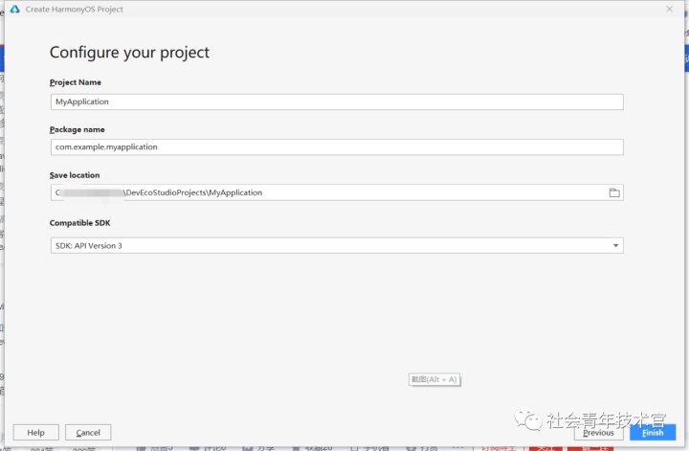Image resolution: width=689 pixels, height=451 pixels.
Task: Close the Create HarmonyOS Project dialog
Action: [x=669, y=9]
